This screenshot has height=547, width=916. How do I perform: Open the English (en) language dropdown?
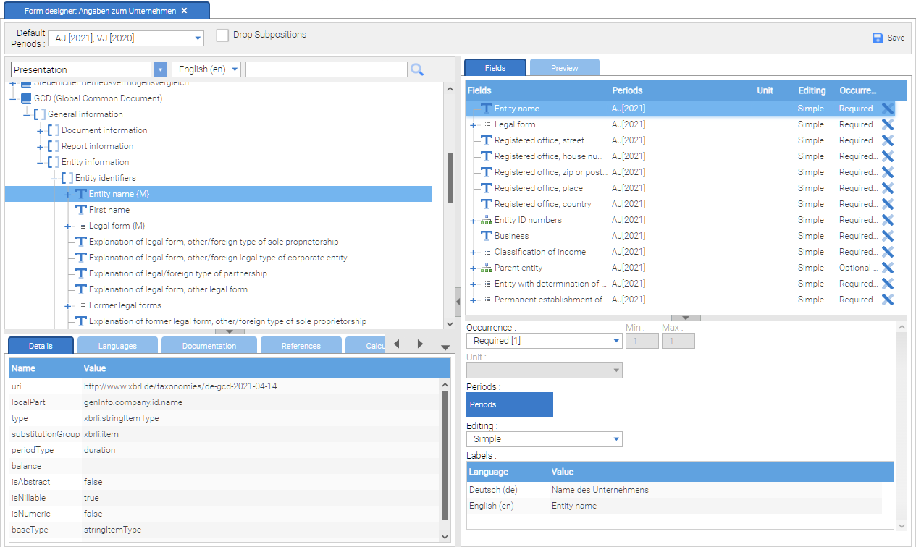pyautogui.click(x=235, y=69)
